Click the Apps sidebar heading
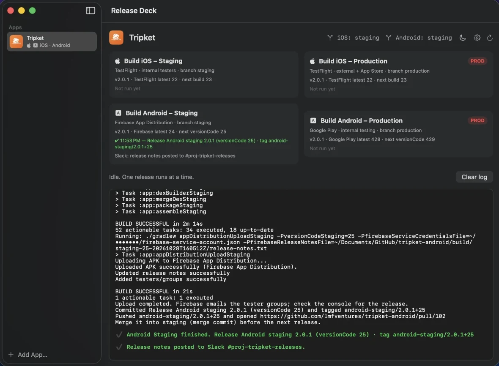 coord(15,27)
